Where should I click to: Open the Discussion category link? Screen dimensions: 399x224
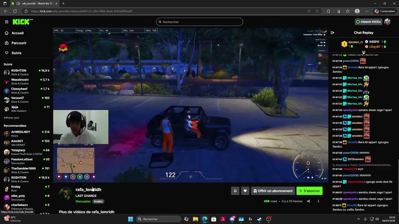point(83,201)
